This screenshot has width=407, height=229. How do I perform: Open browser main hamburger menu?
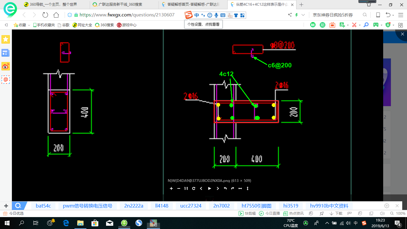[400, 15]
